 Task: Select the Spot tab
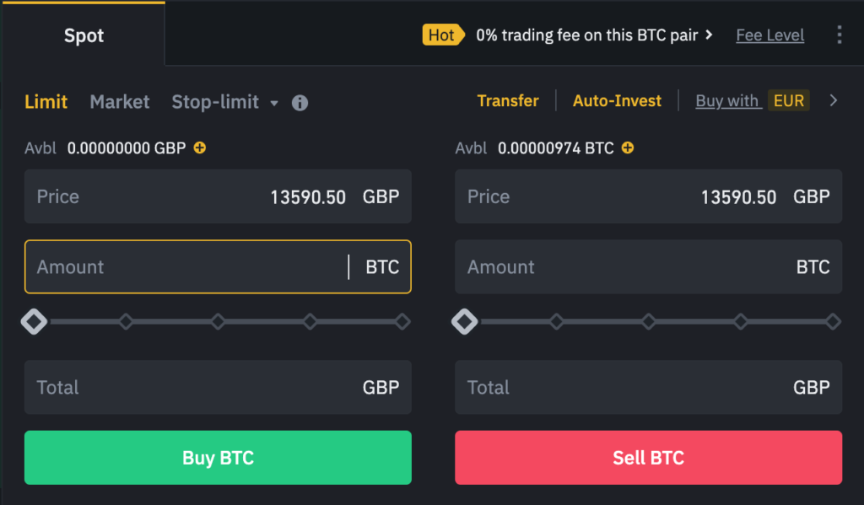pyautogui.click(x=83, y=35)
